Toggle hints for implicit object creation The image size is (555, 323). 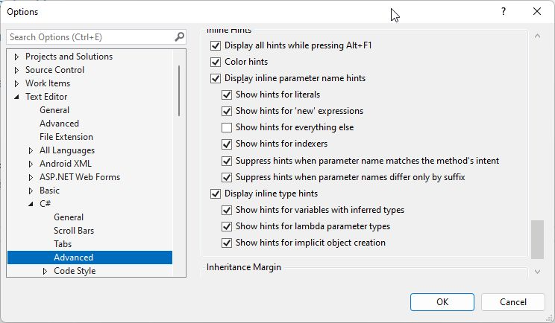[x=227, y=243]
